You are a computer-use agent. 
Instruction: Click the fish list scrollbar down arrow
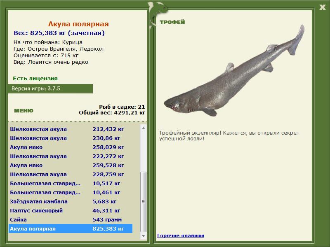[144, 236]
